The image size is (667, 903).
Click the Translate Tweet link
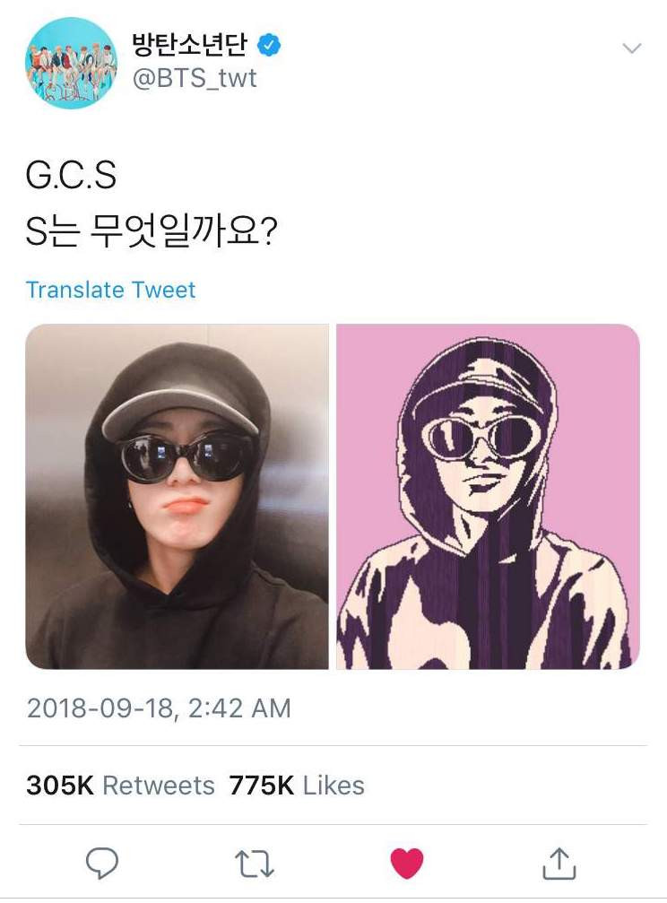(x=110, y=290)
